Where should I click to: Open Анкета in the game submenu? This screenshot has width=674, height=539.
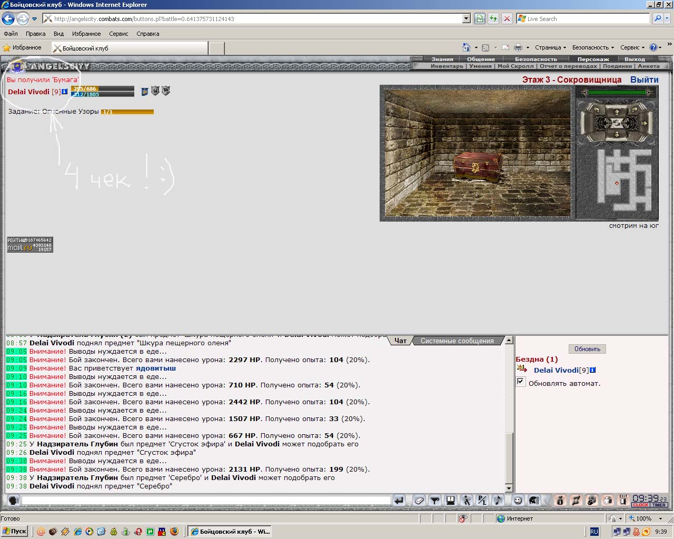tap(648, 66)
